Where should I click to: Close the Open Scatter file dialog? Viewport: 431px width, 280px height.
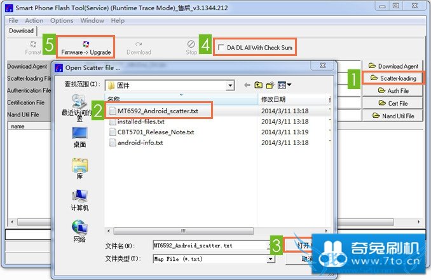(x=323, y=66)
